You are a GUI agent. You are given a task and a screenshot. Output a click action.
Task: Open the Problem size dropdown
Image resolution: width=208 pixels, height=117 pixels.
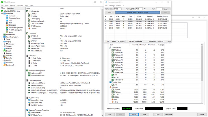coord(120,9)
